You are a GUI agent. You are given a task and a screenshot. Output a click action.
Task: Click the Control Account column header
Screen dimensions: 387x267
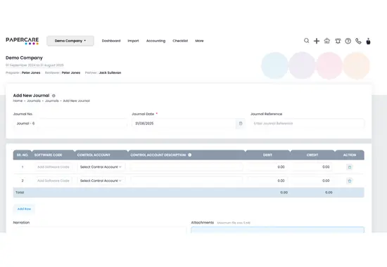[94, 155]
